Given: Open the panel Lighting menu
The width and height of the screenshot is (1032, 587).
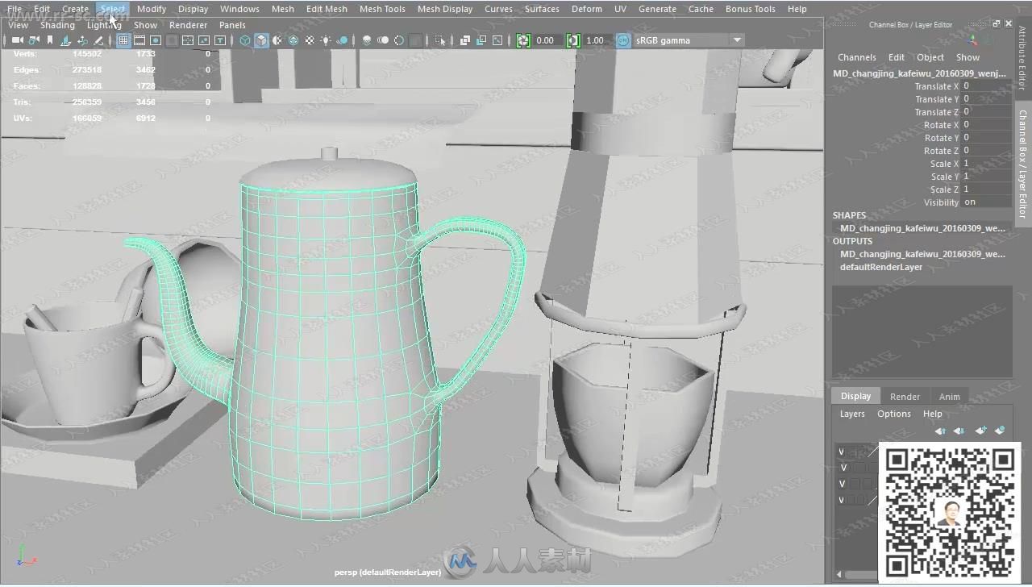Looking at the screenshot, I should [x=104, y=25].
